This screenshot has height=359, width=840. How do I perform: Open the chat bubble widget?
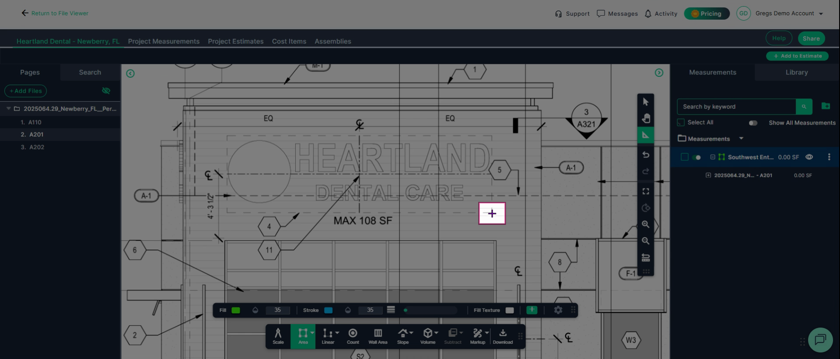(x=820, y=339)
